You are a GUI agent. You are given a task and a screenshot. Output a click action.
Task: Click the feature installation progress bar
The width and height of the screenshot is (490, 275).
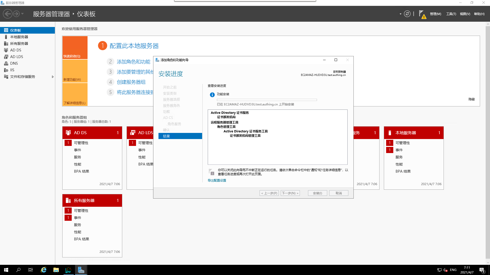coord(267,100)
